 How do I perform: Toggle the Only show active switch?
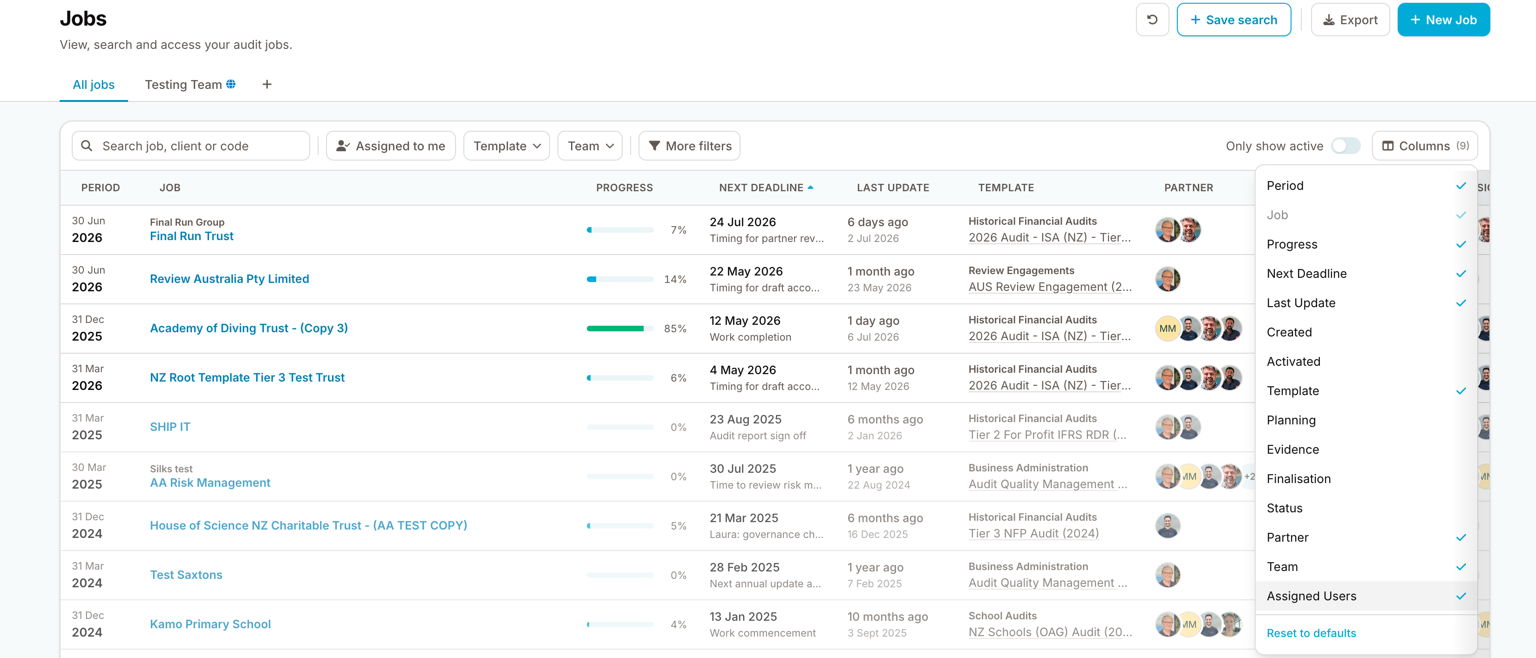[1346, 146]
